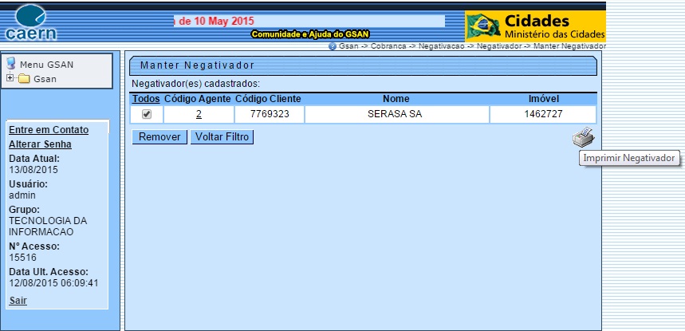Click the printer icon to print Negativador
Screen dimensions: 685x331
tap(583, 137)
